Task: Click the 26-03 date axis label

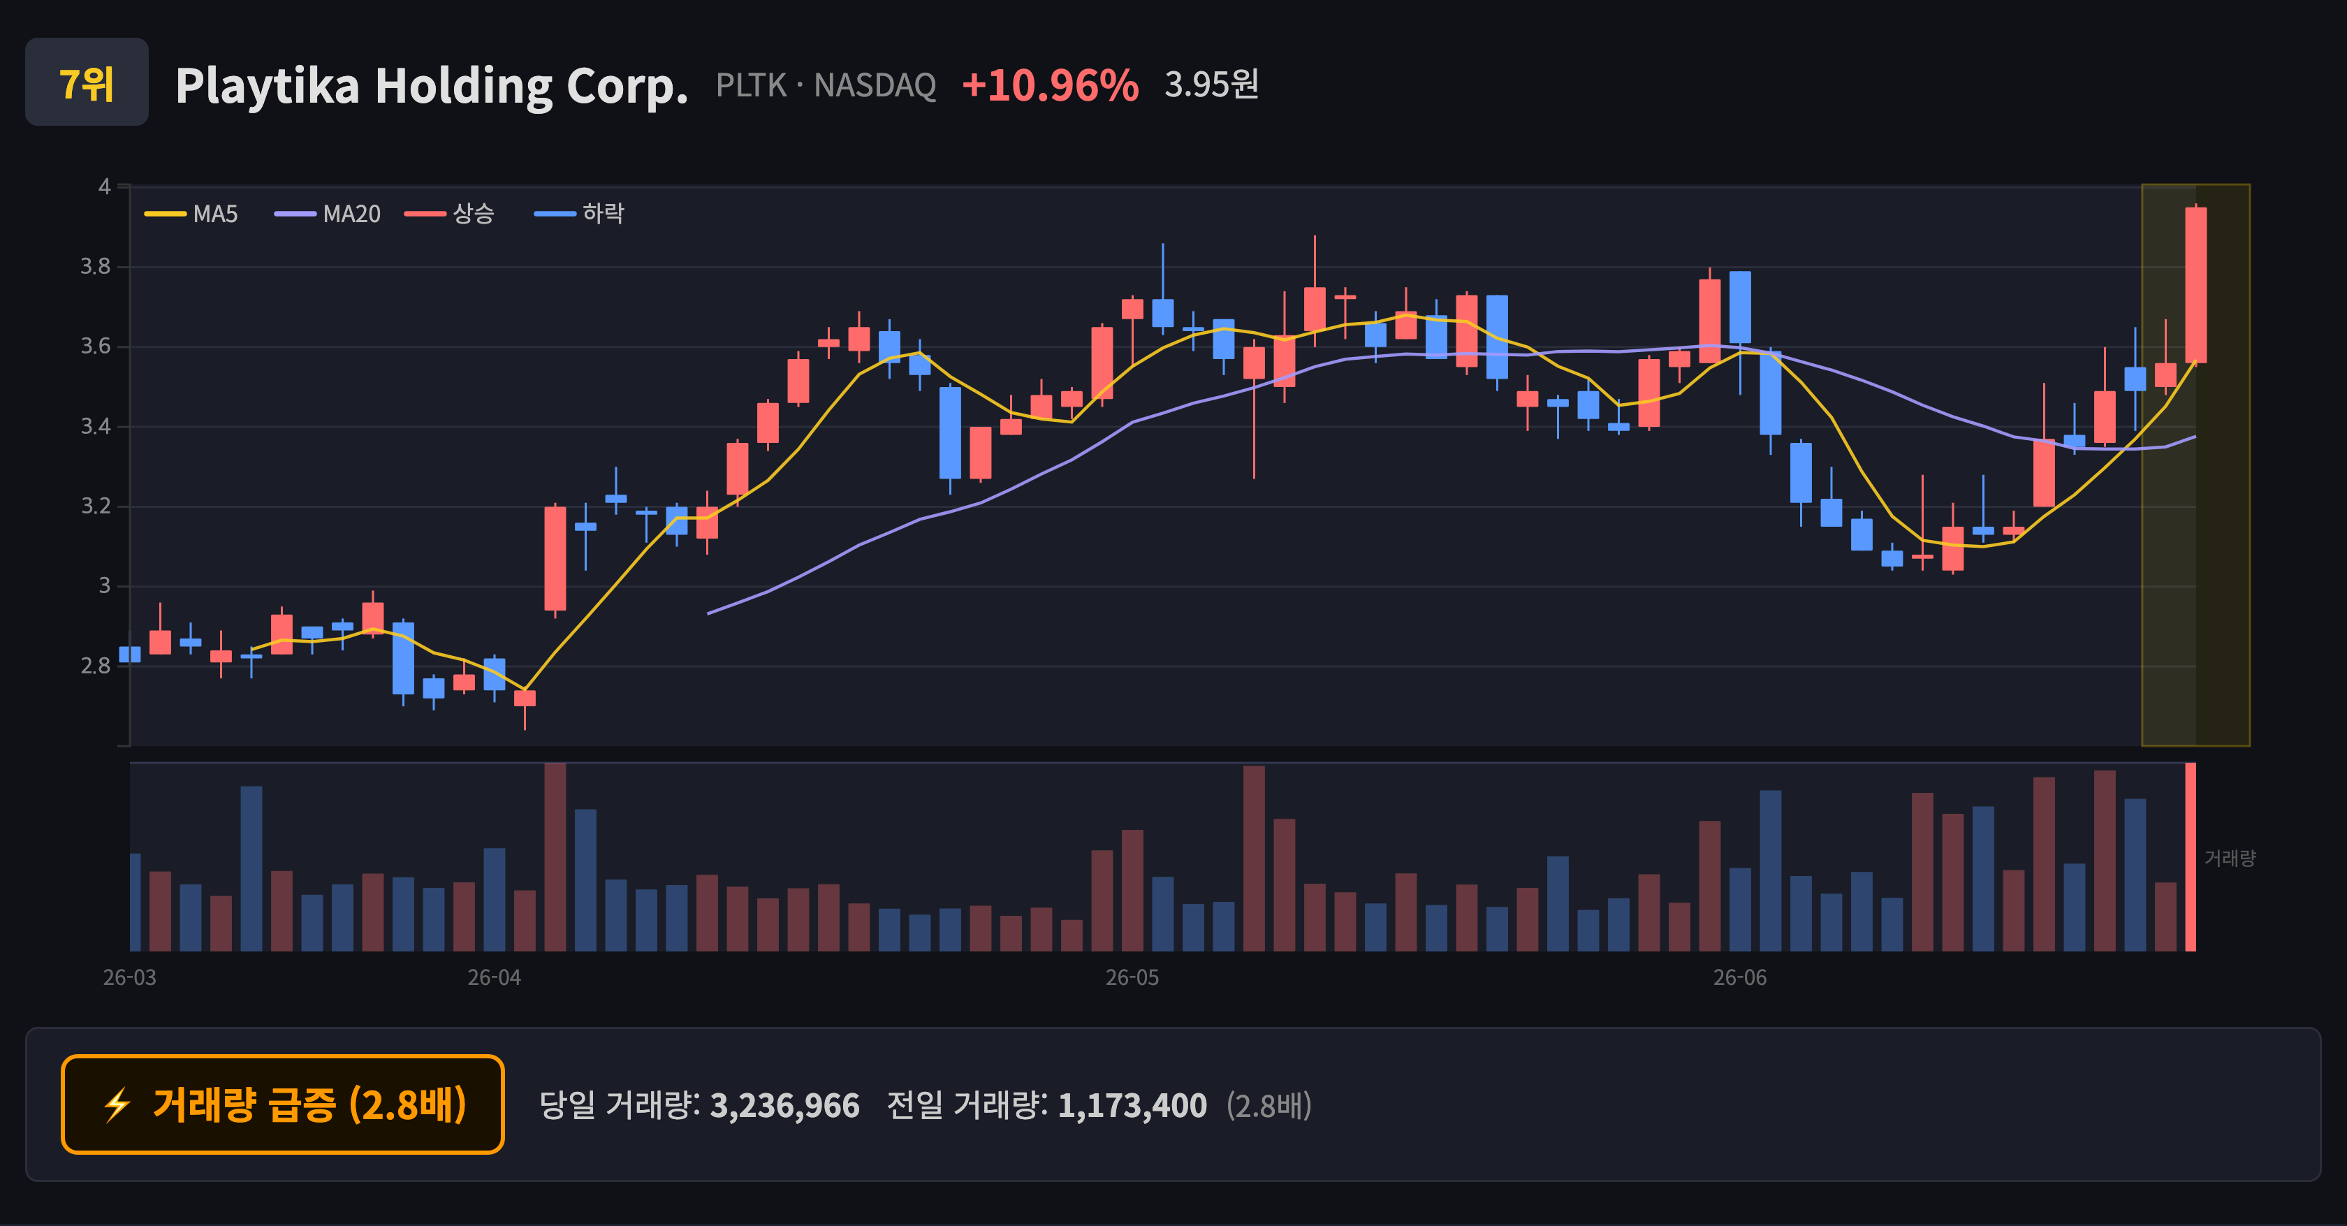Action: pyautogui.click(x=129, y=977)
